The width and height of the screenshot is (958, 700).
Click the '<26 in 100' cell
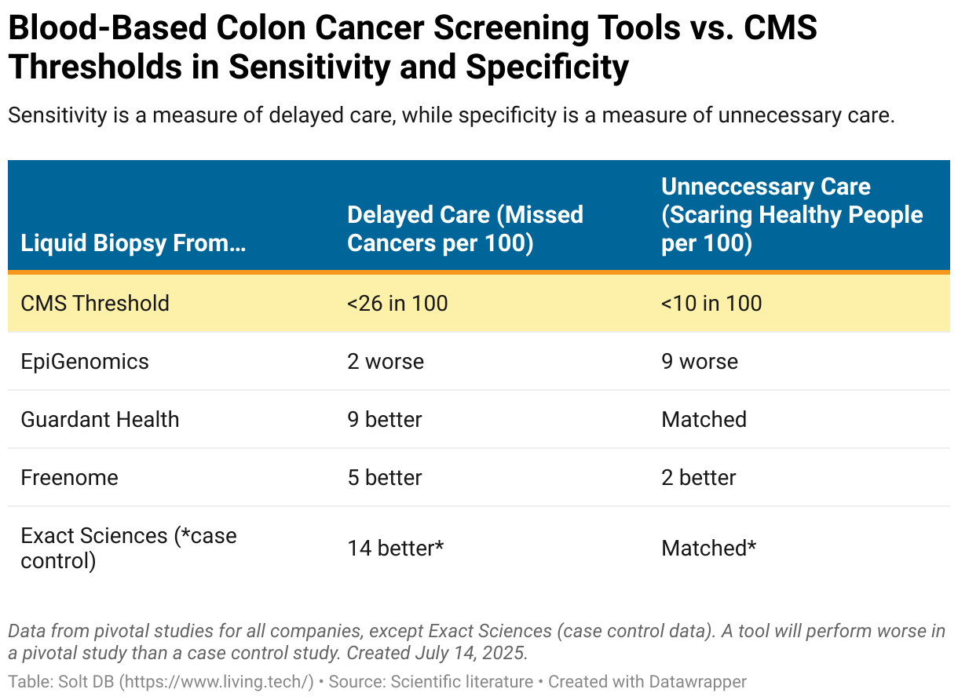(x=397, y=303)
